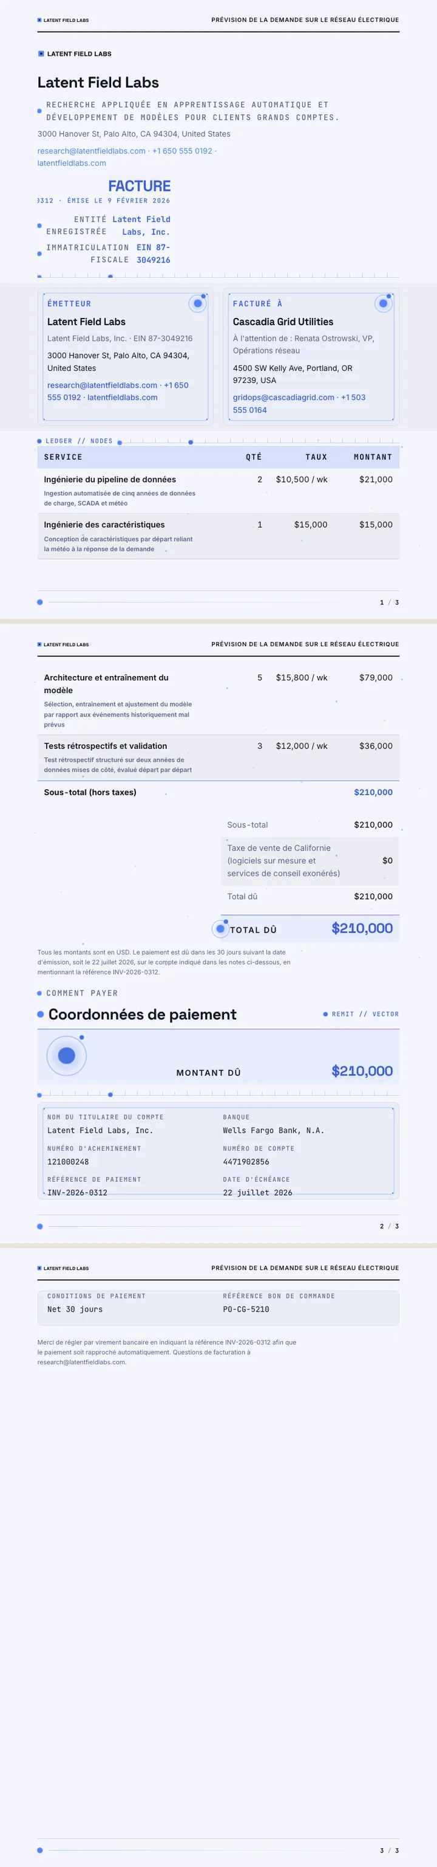Click the large glowing circle icon above MONTANT DÛ
Viewport: 437px width, 1867px height.
pyautogui.click(x=67, y=1055)
